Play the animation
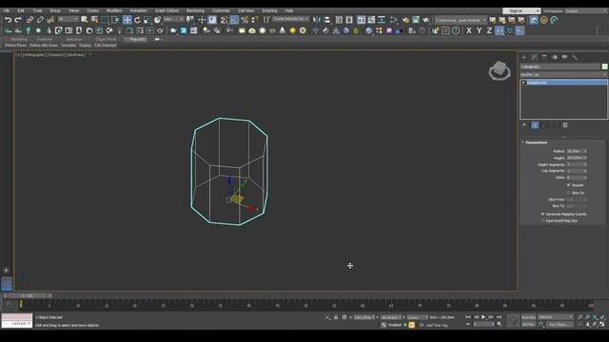 [x=483, y=317]
